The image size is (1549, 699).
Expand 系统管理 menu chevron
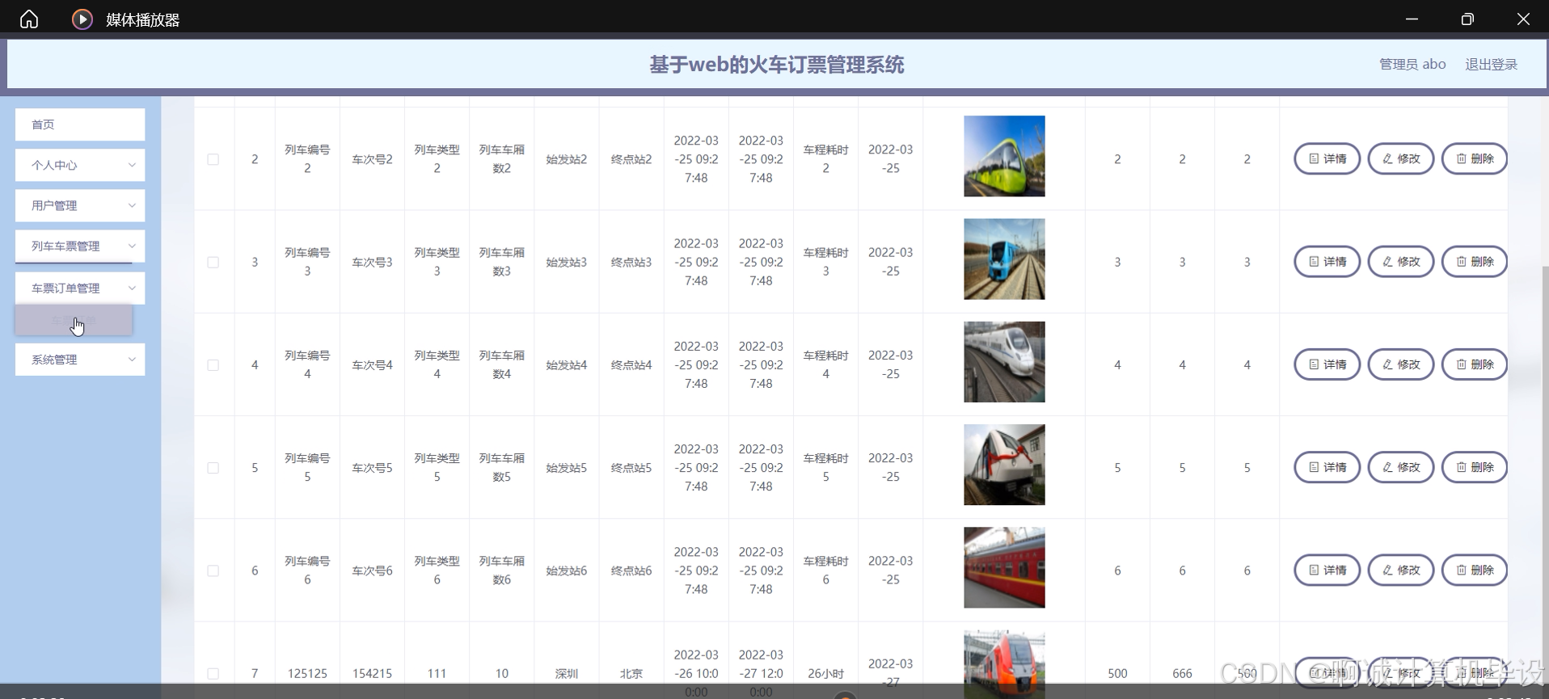(x=132, y=359)
